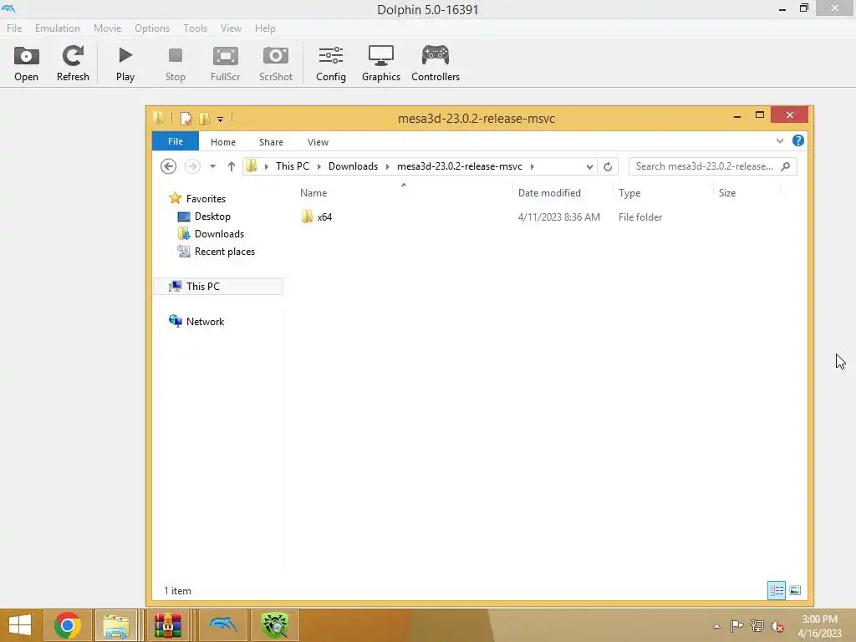
Task: Open Dolphin Config settings
Action: 331,64
